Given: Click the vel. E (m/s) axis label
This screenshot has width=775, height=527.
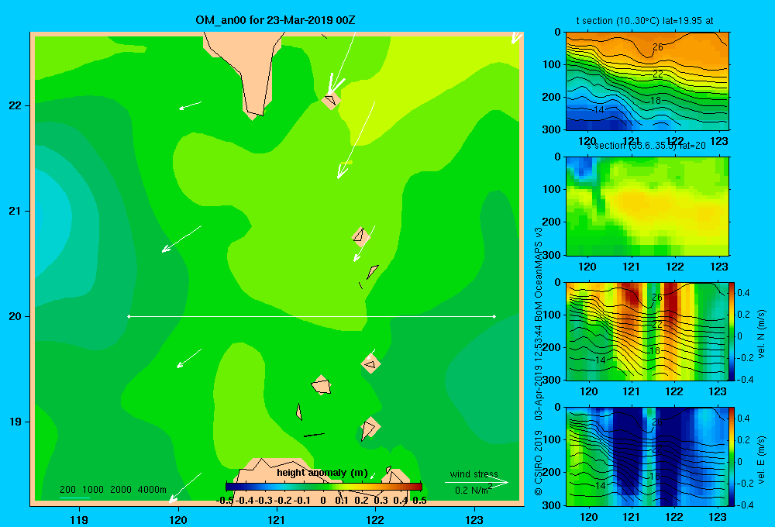Looking at the screenshot, I should [762, 459].
